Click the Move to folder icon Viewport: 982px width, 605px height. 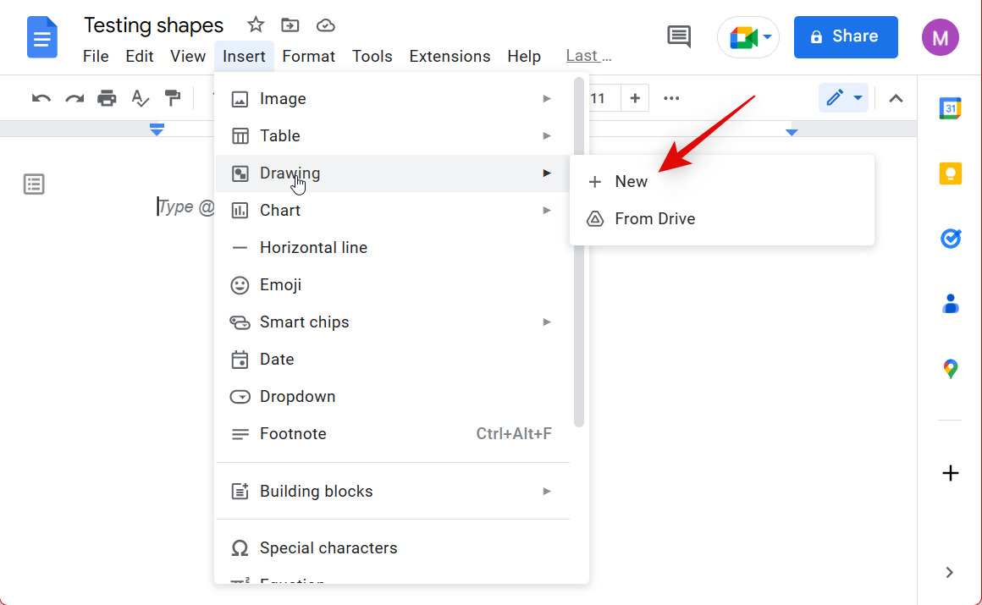(290, 25)
